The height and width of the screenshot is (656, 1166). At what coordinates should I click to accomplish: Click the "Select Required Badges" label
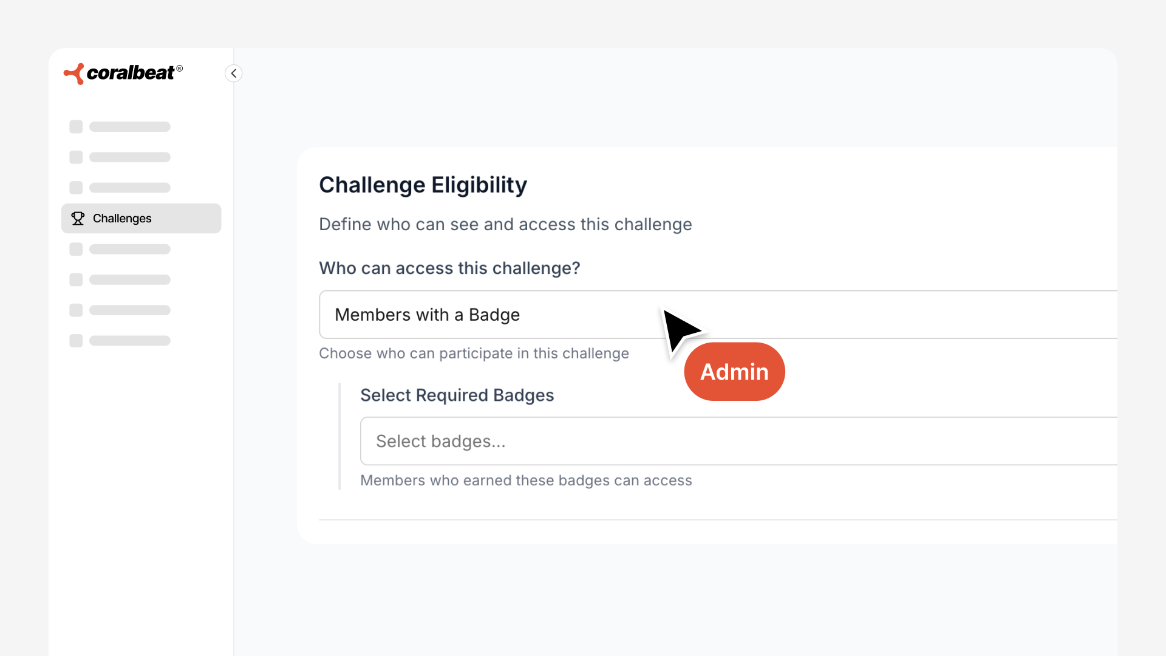pyautogui.click(x=457, y=395)
